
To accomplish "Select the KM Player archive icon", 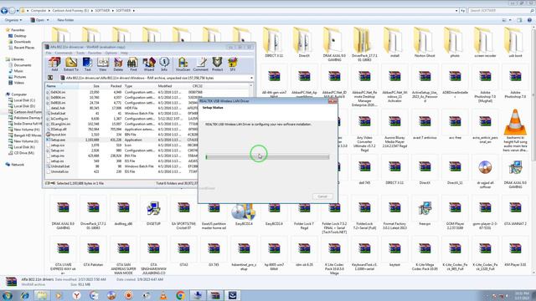I will coord(515,253).
